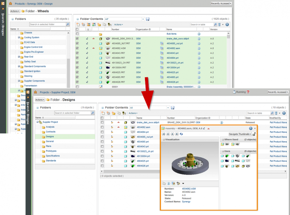The height and width of the screenshot is (215, 290).
Task: Open the Recently Accessed dropdown at top
Action: [221, 3]
